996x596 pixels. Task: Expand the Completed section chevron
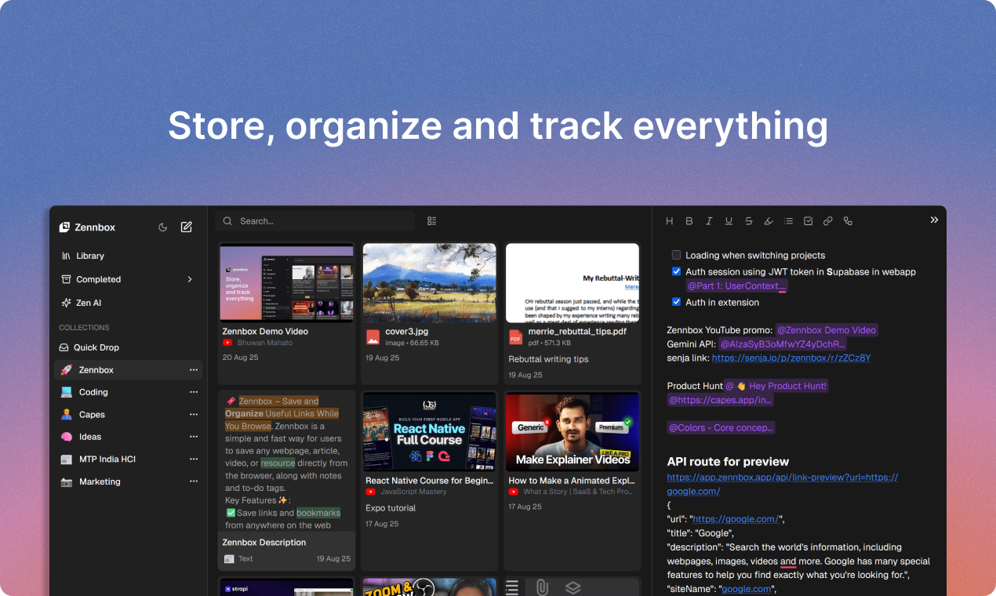(190, 279)
